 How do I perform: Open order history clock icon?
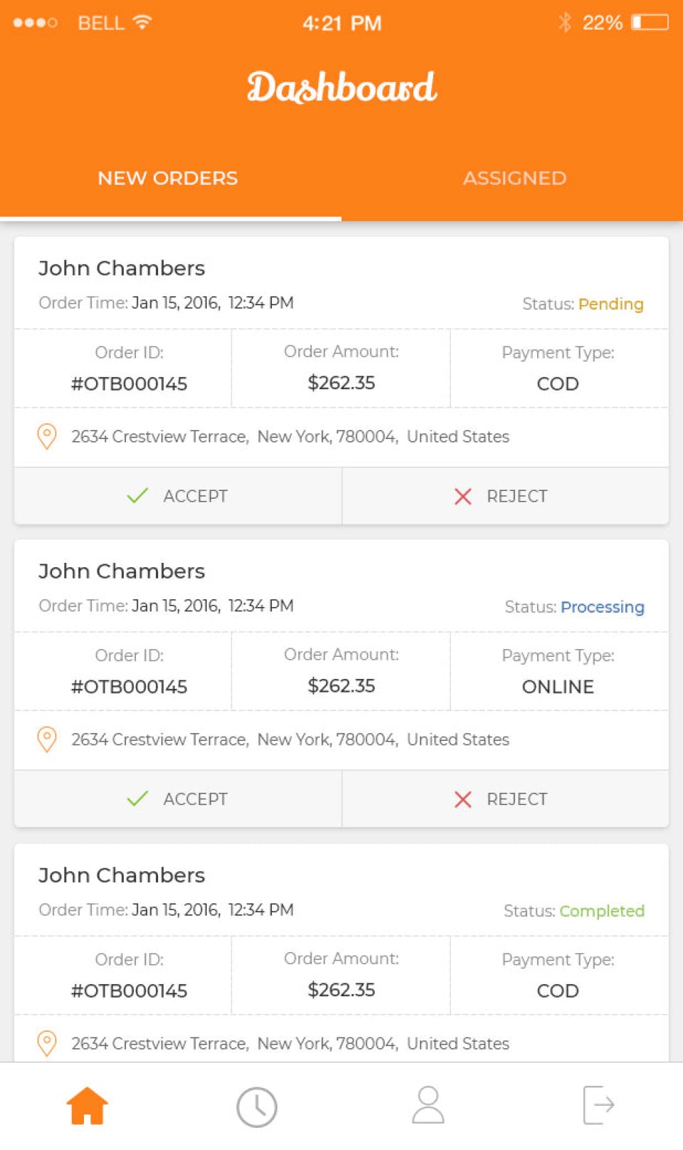pos(256,1107)
